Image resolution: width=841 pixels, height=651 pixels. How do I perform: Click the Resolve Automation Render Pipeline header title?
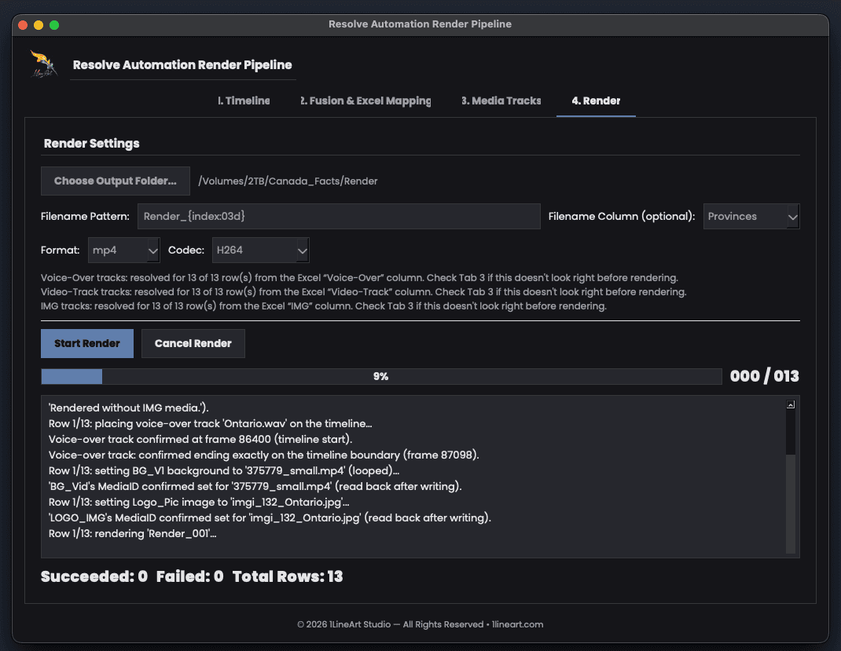point(182,65)
